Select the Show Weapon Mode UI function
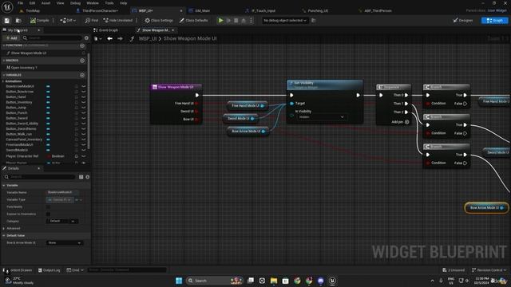This screenshot has width=511, height=287. pos(29,53)
